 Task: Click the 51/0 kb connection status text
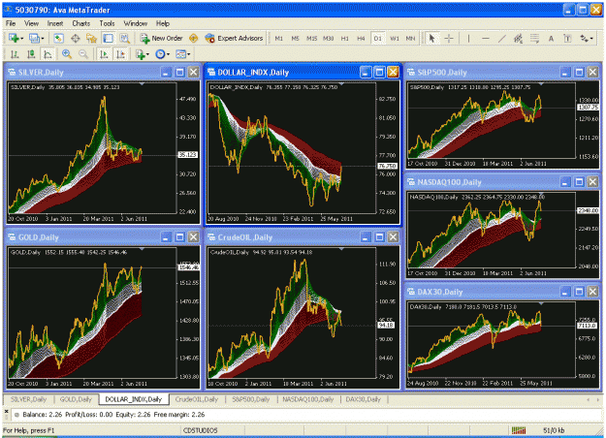(x=554, y=430)
